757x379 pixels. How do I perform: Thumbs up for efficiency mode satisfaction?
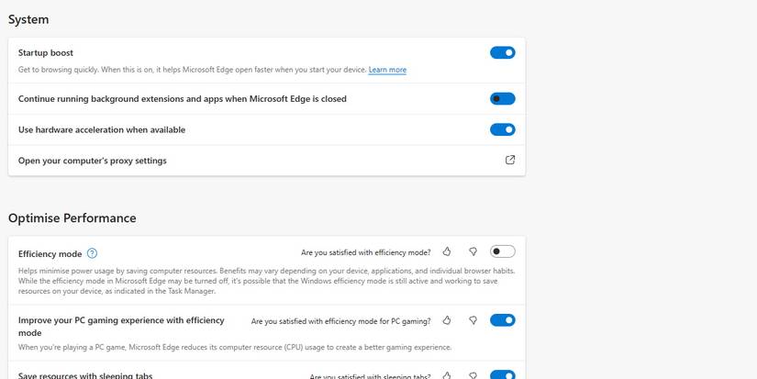tap(447, 251)
